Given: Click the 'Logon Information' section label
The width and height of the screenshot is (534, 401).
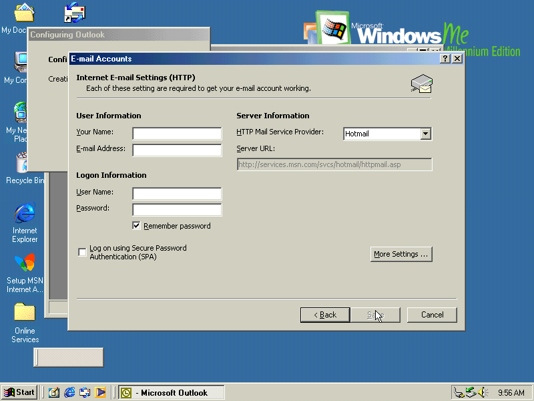Looking at the screenshot, I should coord(111,175).
